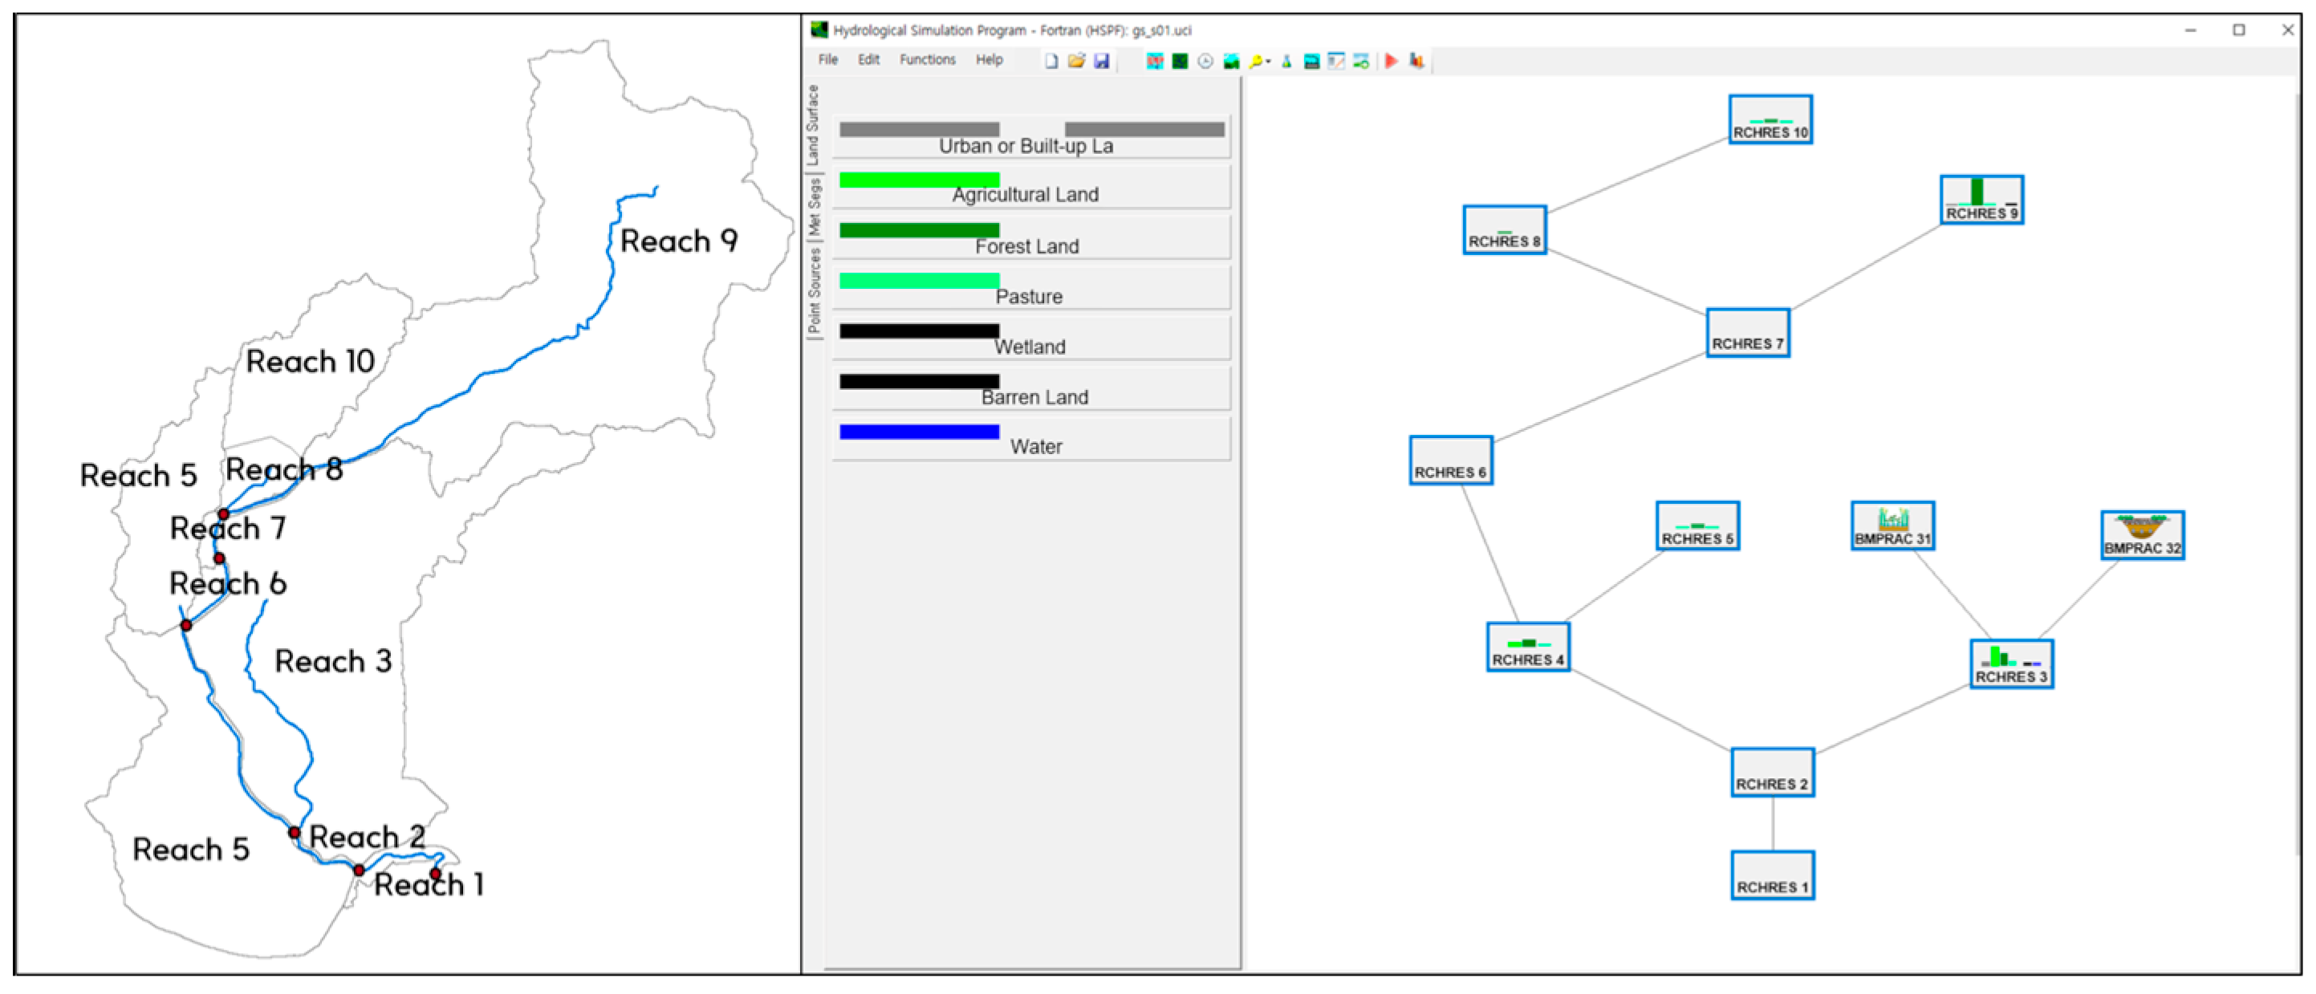Click the land use landscape icon
This screenshot has width=2316, height=994.
coord(1232,61)
